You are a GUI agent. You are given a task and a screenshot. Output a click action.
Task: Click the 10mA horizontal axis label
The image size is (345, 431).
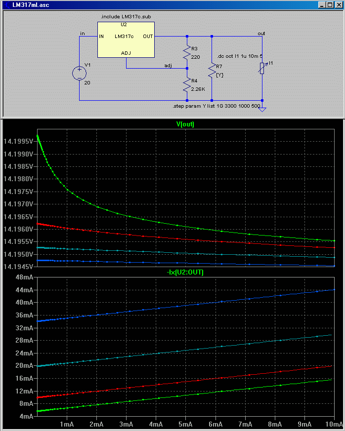click(334, 425)
